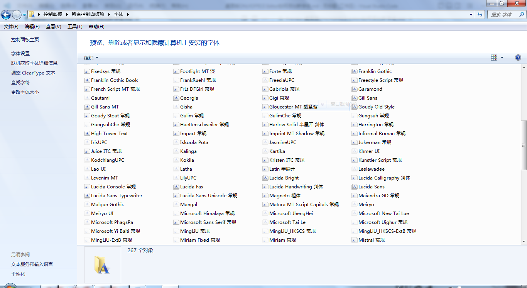The width and height of the screenshot is (527, 288).
Task: Click the scrollbar down arrow
Action: [524, 241]
